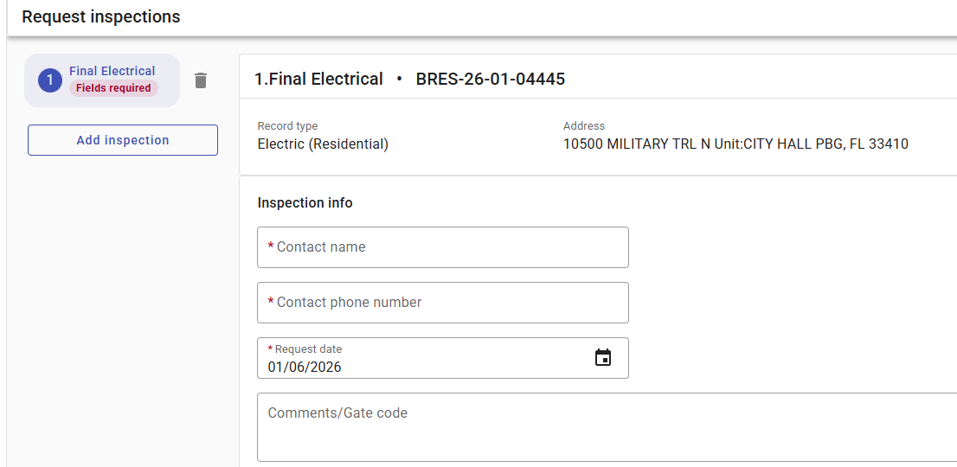
Task: Click the Fields required warning badge
Action: click(x=113, y=88)
